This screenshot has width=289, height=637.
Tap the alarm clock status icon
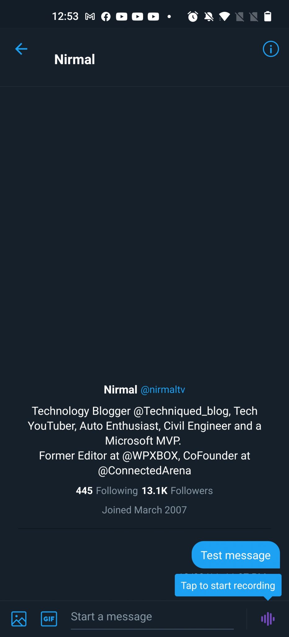click(x=193, y=16)
